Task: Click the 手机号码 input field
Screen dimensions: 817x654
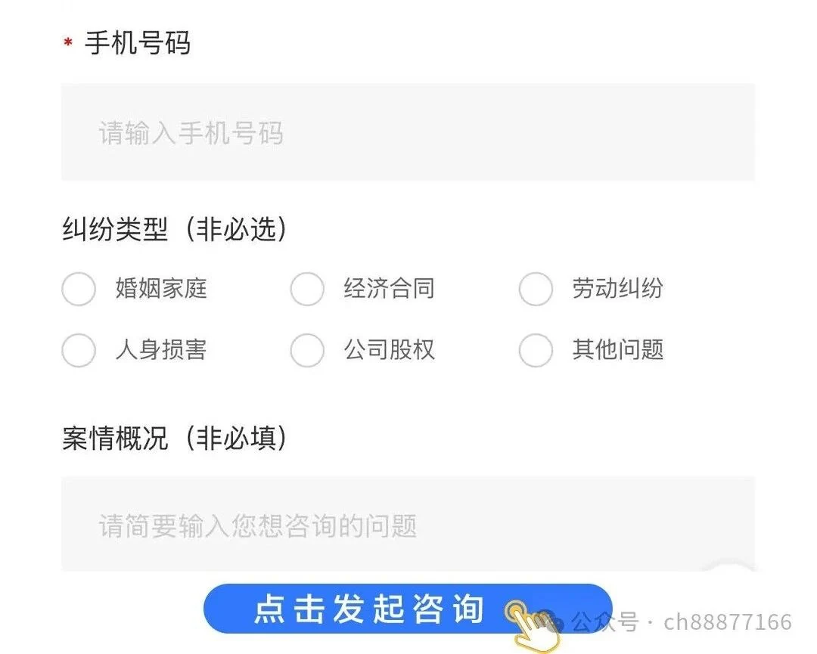Action: tap(408, 132)
